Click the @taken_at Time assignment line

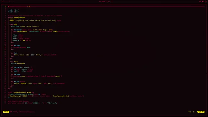coord(22,40)
